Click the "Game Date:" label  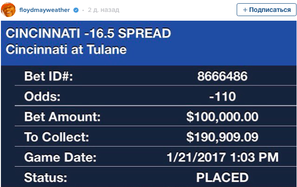tap(60, 157)
